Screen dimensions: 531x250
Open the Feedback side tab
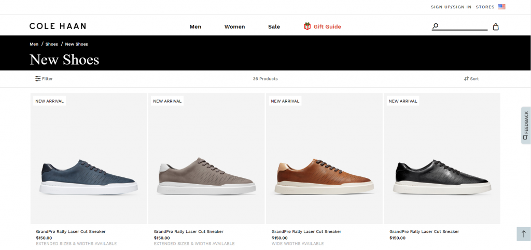pyautogui.click(x=526, y=126)
